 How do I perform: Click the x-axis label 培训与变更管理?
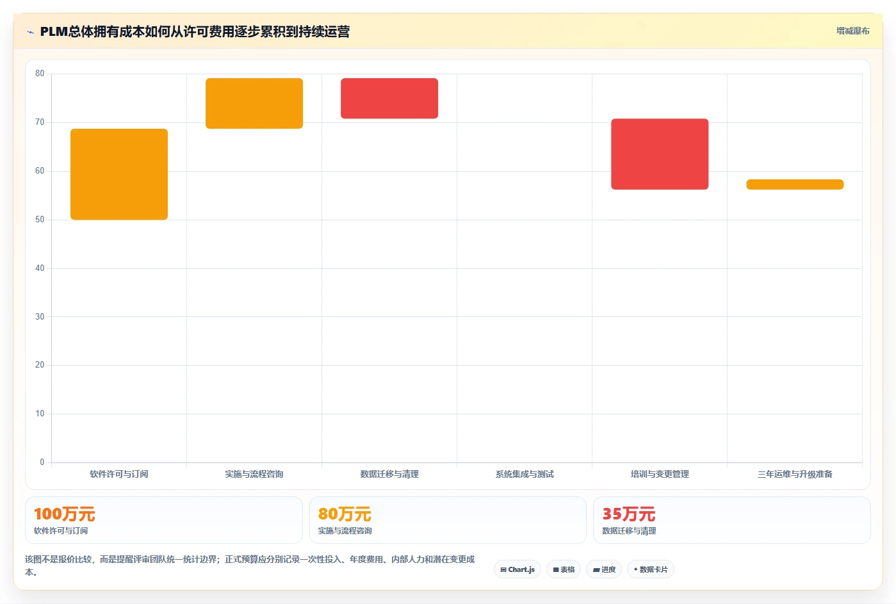[x=660, y=474]
